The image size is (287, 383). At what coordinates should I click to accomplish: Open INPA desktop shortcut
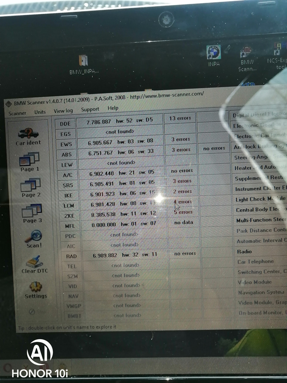point(214,56)
